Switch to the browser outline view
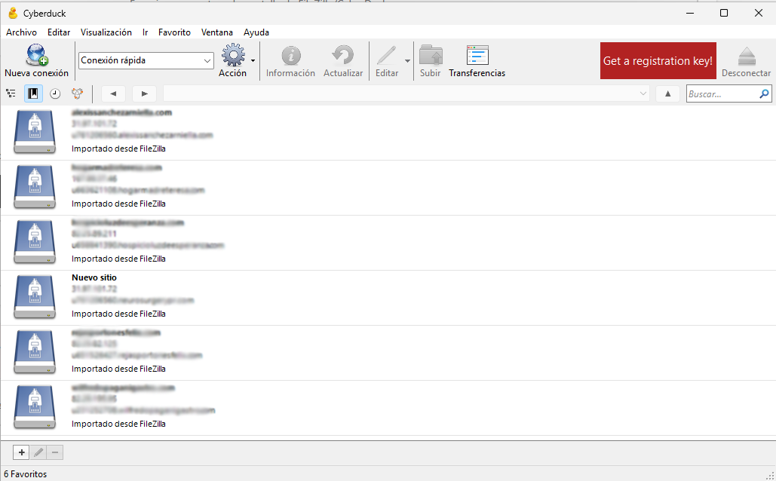Image resolution: width=776 pixels, height=481 pixels. (x=11, y=93)
